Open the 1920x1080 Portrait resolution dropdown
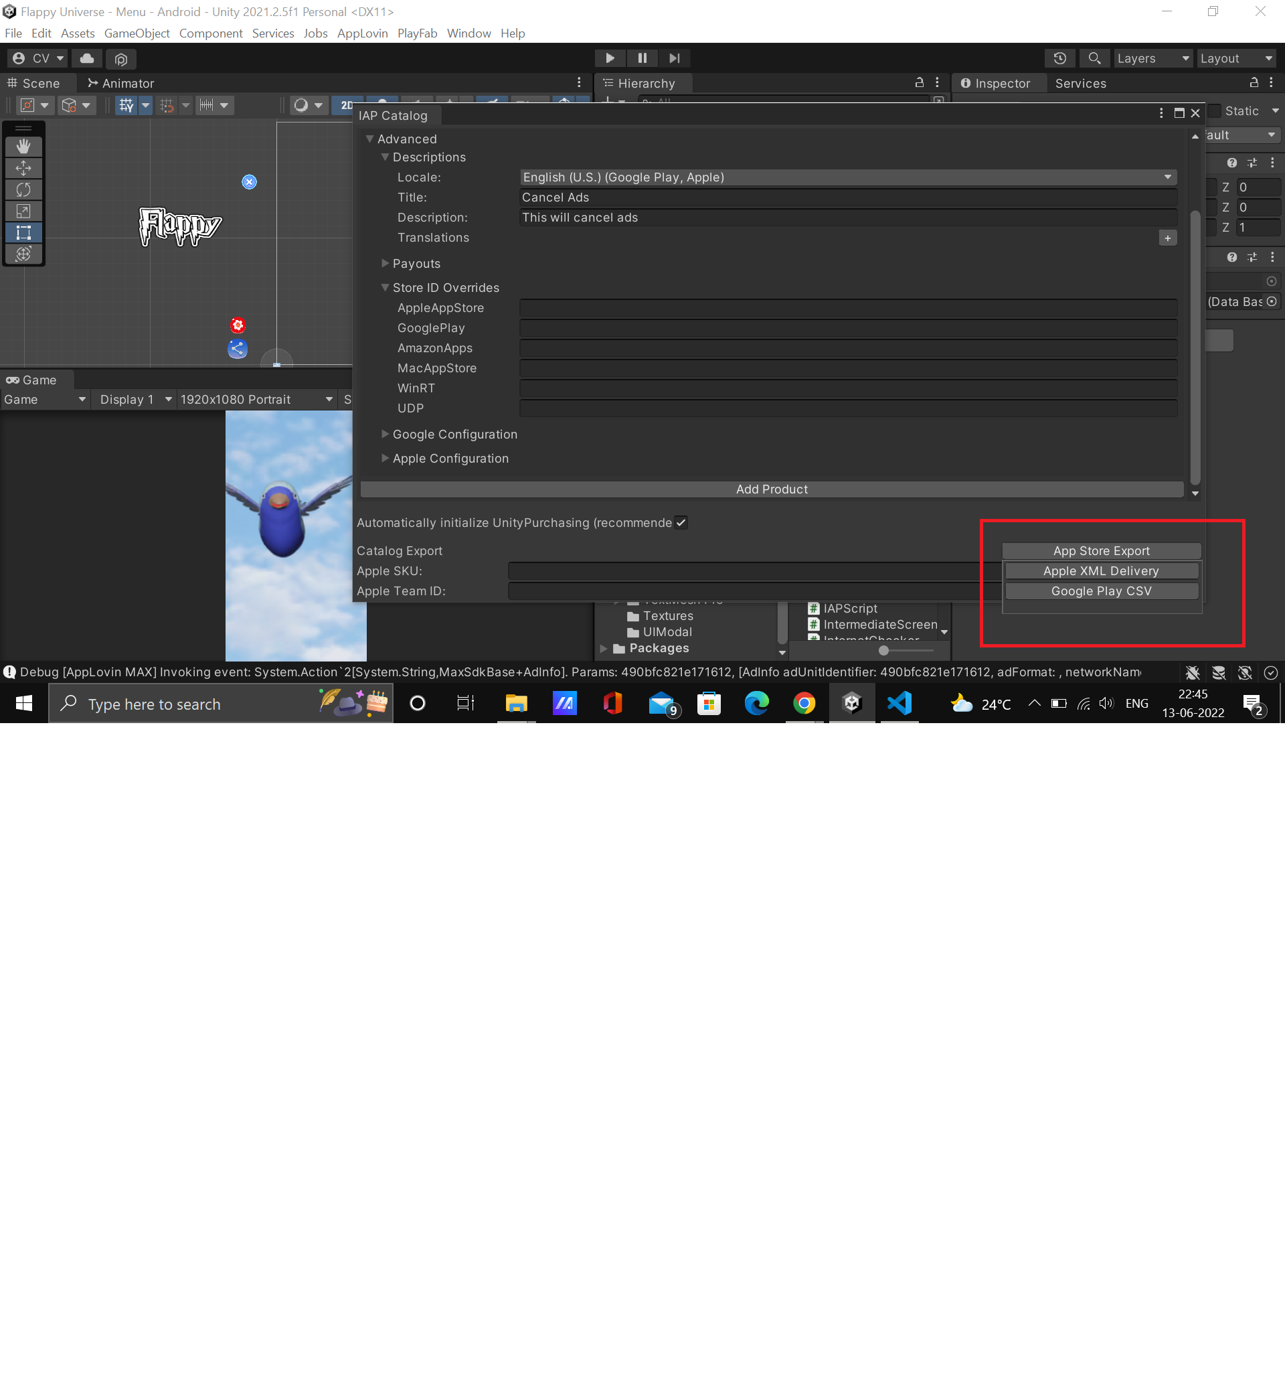Image resolution: width=1285 pixels, height=1390 pixels. pos(256,399)
